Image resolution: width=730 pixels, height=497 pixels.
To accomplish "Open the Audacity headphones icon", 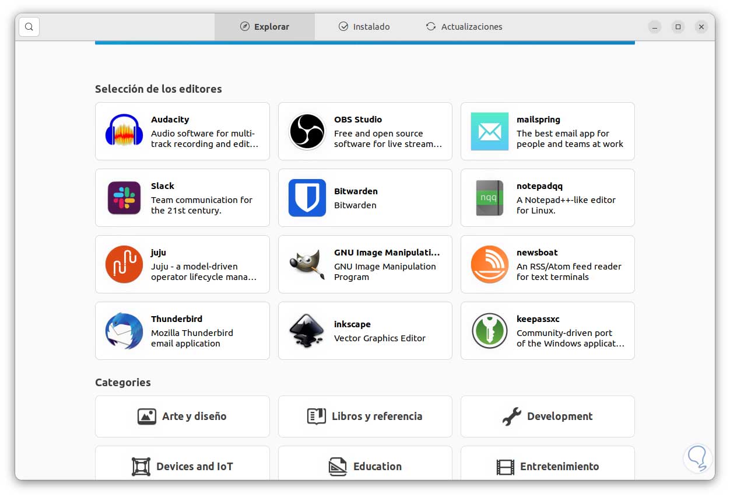I will pos(124,131).
